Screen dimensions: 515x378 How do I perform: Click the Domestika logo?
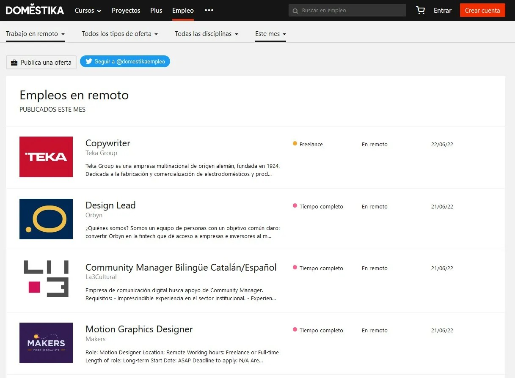[x=35, y=10]
